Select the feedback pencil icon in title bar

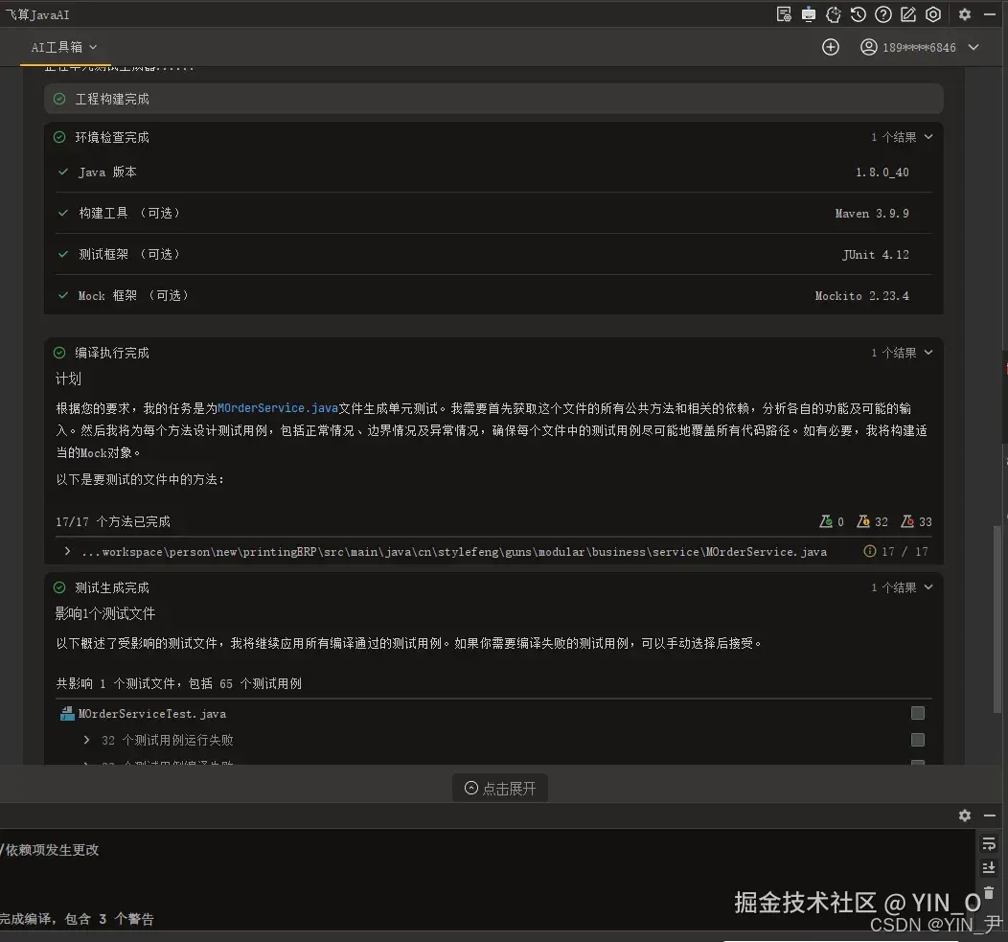coord(908,14)
